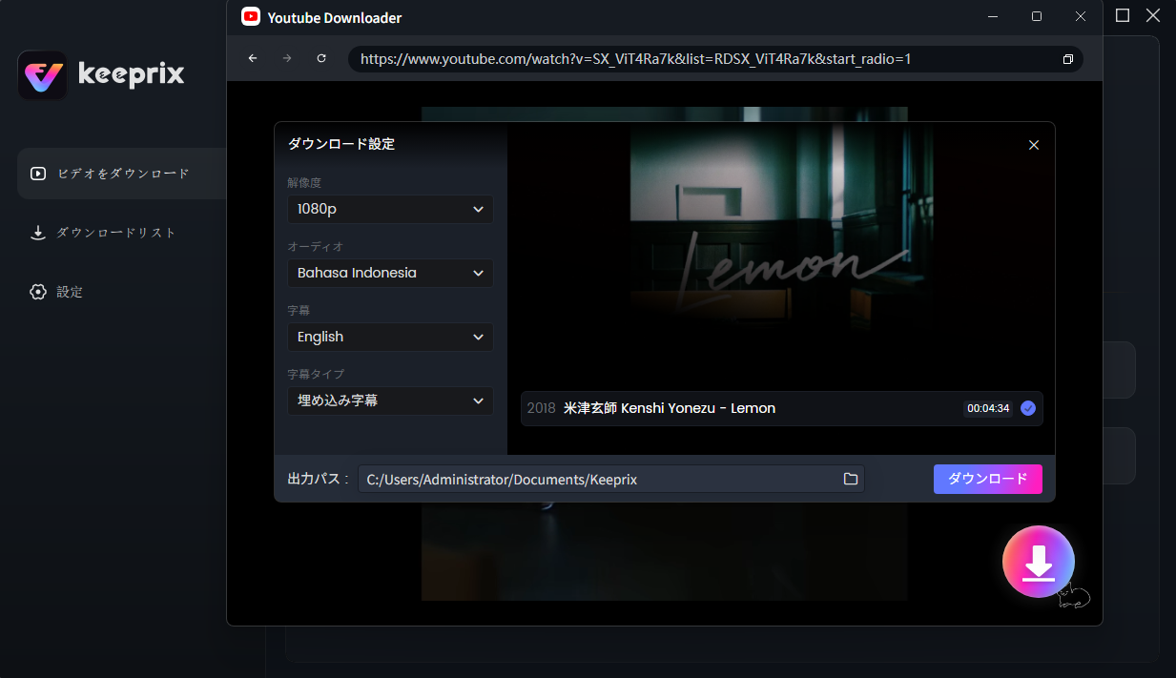Click the browser forward arrow icon
Viewport: 1176px width, 678px height.
(287, 59)
